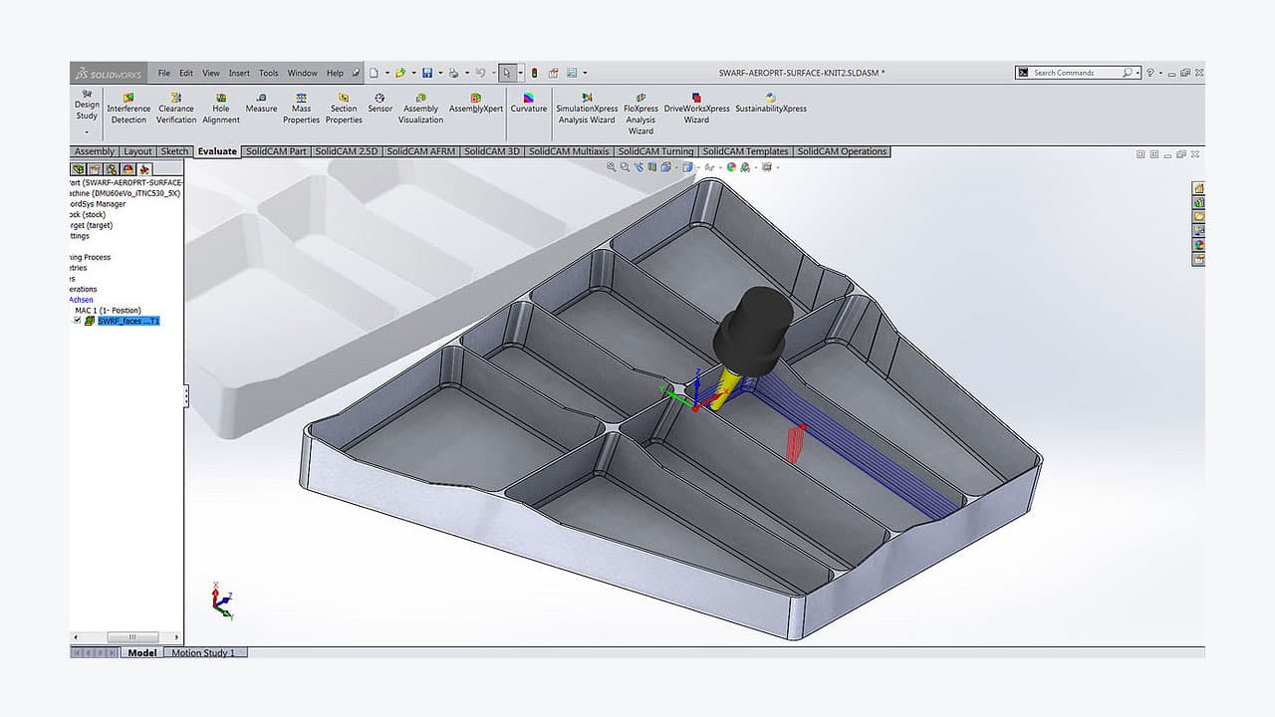Open the Tools menu
The width and height of the screenshot is (1275, 717).
click(x=267, y=72)
